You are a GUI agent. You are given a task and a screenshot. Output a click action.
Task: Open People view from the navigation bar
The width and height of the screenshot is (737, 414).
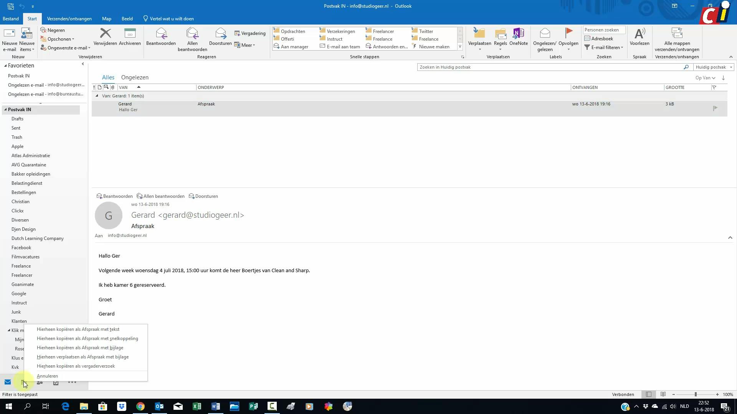tap(39, 382)
